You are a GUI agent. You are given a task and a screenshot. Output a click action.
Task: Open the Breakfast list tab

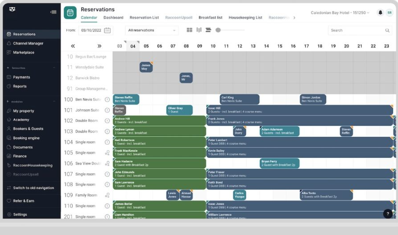(211, 17)
